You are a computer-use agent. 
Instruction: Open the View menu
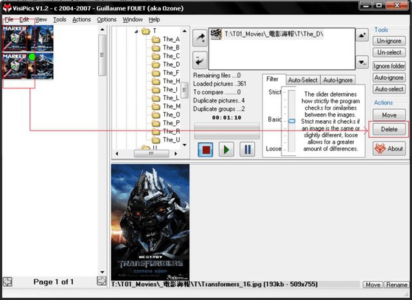(x=41, y=19)
